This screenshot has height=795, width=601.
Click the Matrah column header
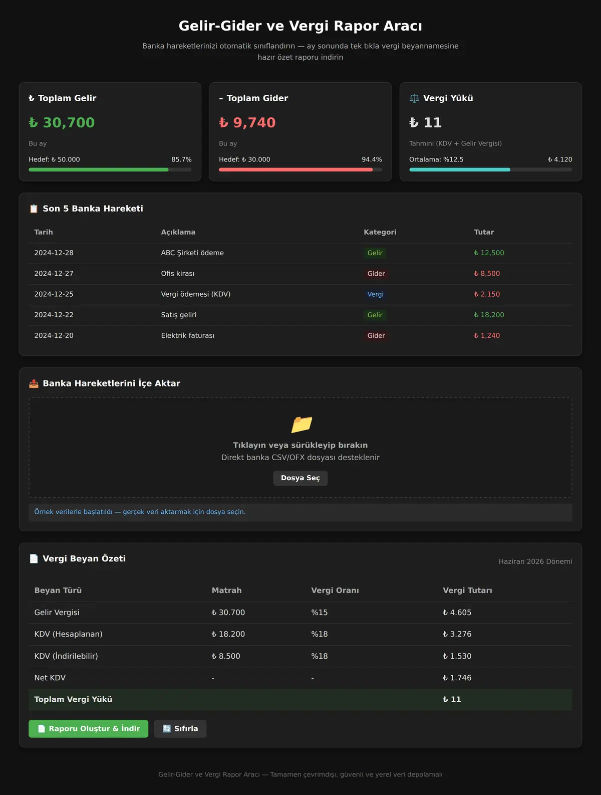(226, 590)
